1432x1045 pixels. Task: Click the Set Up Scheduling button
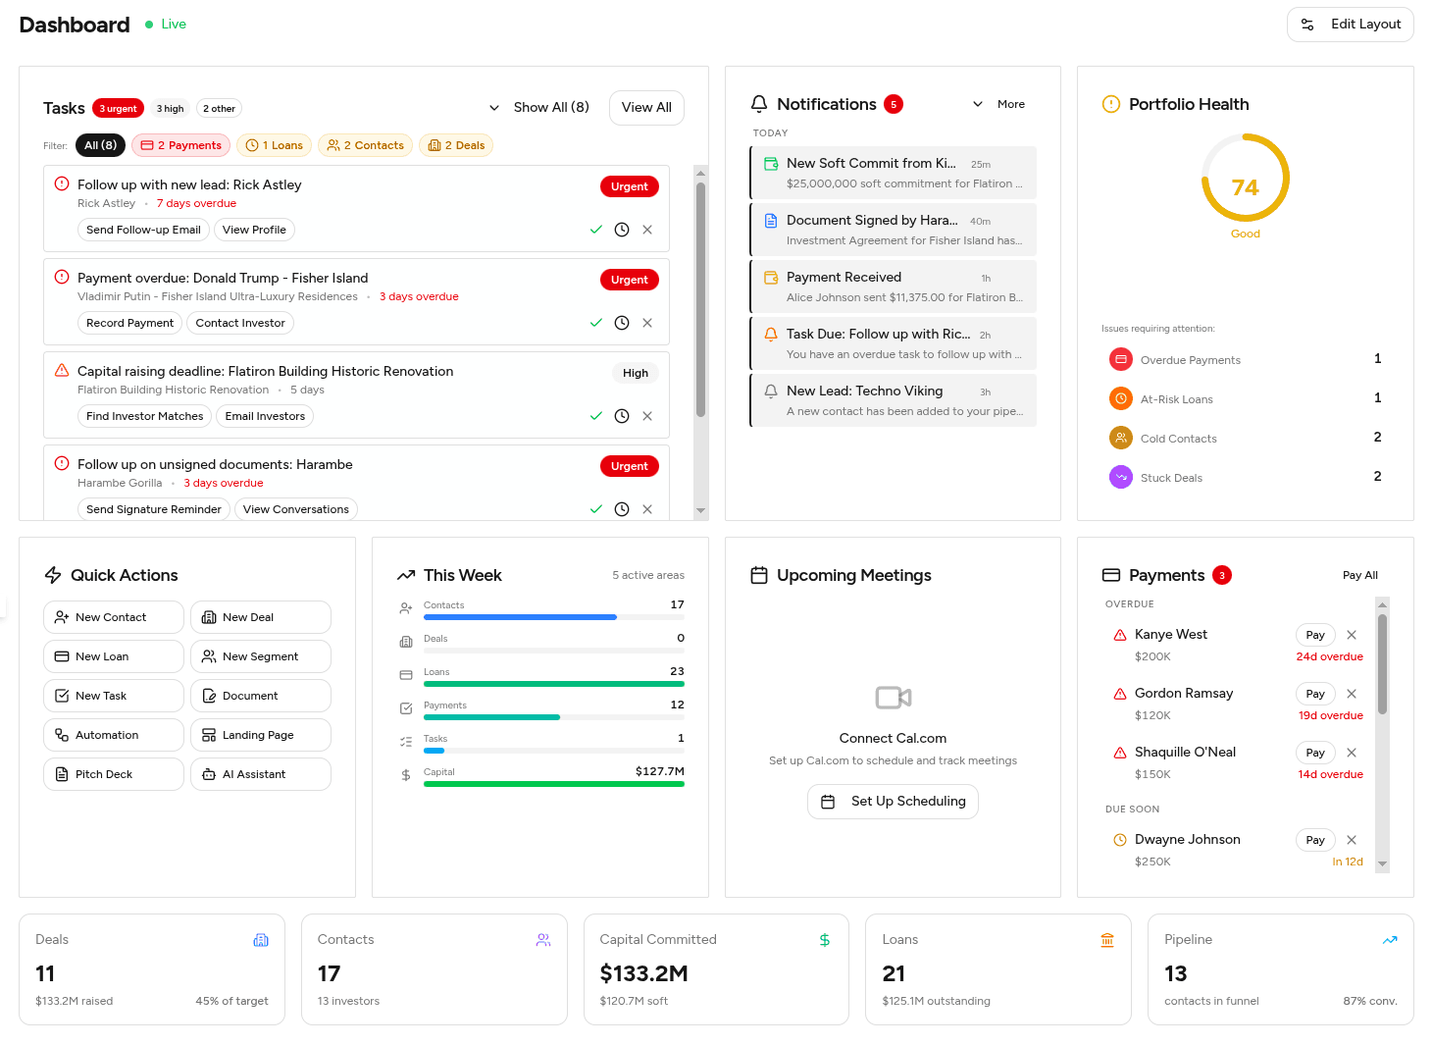pos(893,801)
